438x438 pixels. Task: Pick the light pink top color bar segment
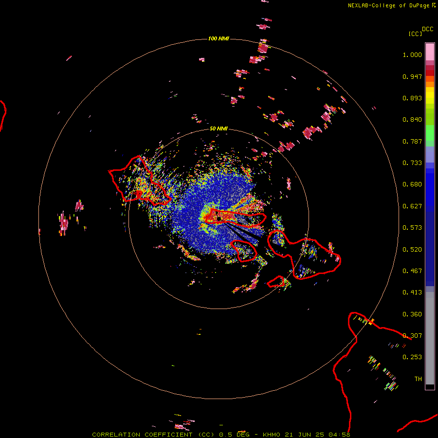(x=430, y=52)
